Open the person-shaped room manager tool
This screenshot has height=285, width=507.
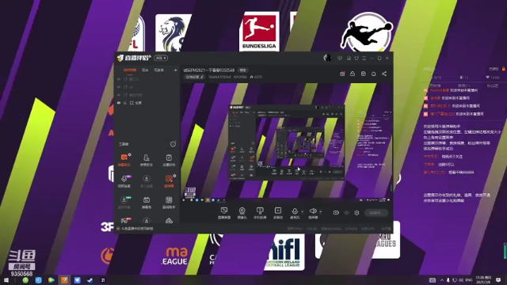pyautogui.click(x=146, y=160)
